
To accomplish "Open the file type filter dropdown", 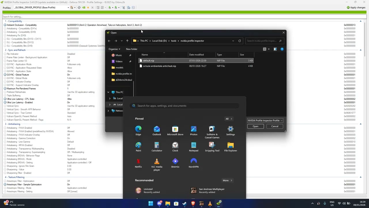I will click(x=265, y=120).
